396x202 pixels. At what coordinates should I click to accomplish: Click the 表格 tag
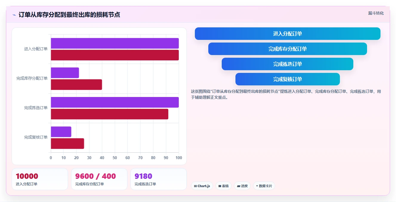click(224, 186)
